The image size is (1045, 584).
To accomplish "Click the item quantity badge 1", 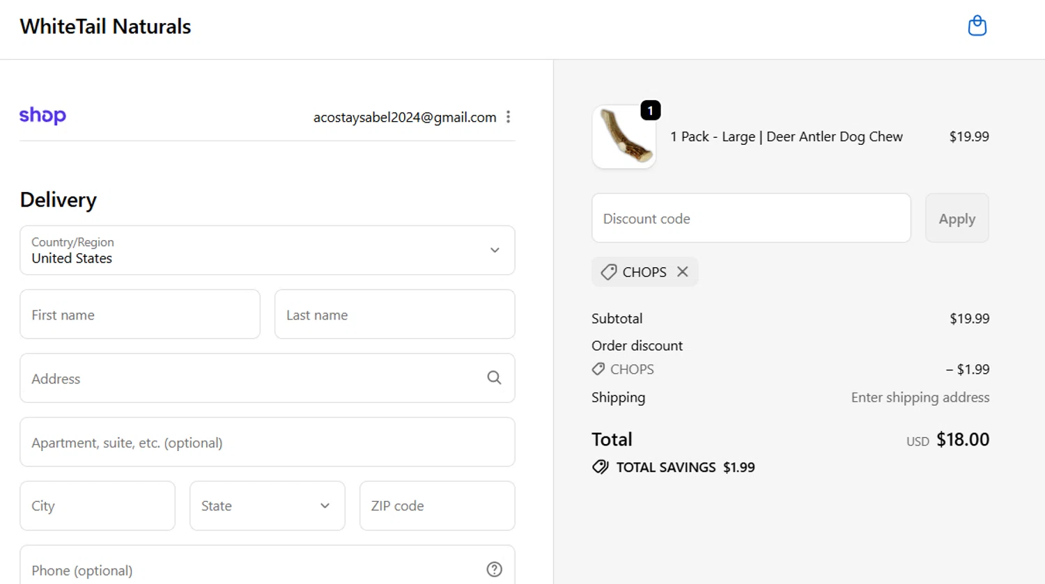I will point(650,111).
